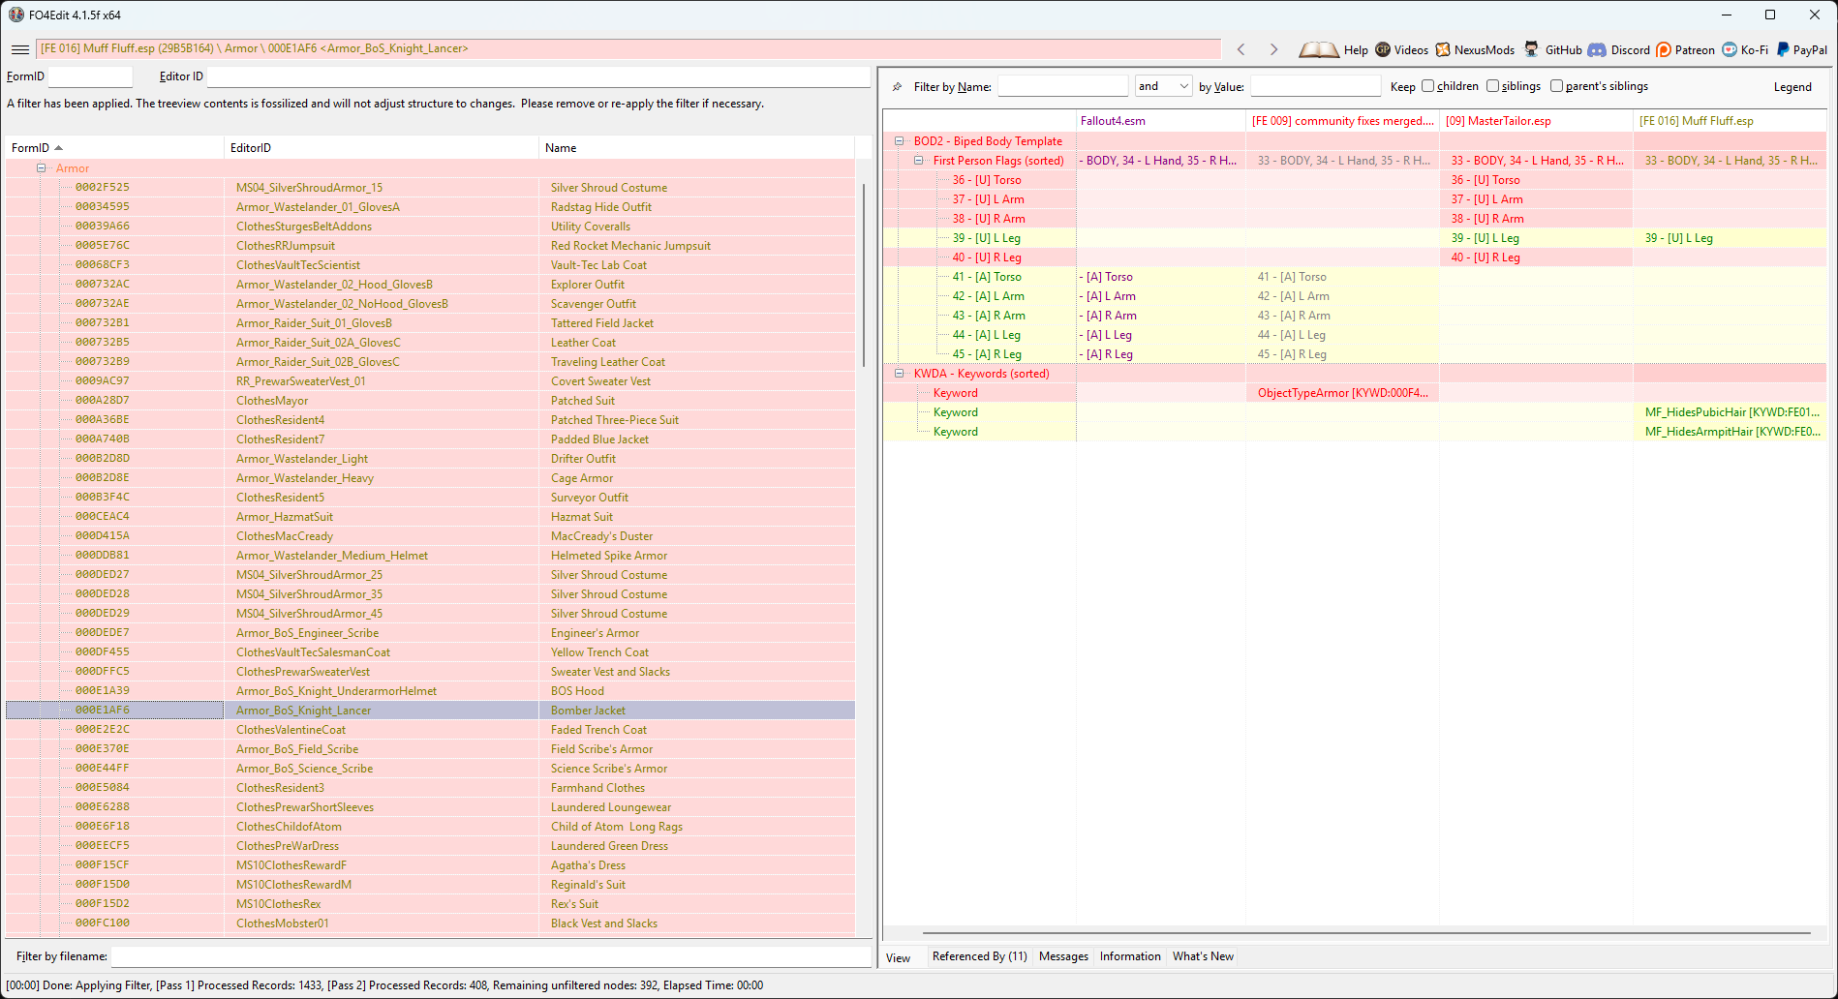
Task: Enable Keep siblings checkbox
Action: pyautogui.click(x=1492, y=86)
